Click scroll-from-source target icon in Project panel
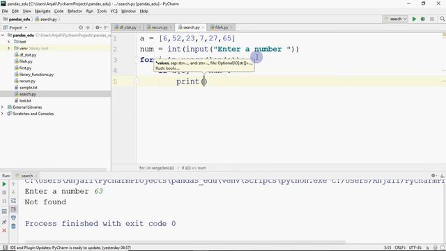This screenshot has width=446, height=251. [x=81, y=28]
